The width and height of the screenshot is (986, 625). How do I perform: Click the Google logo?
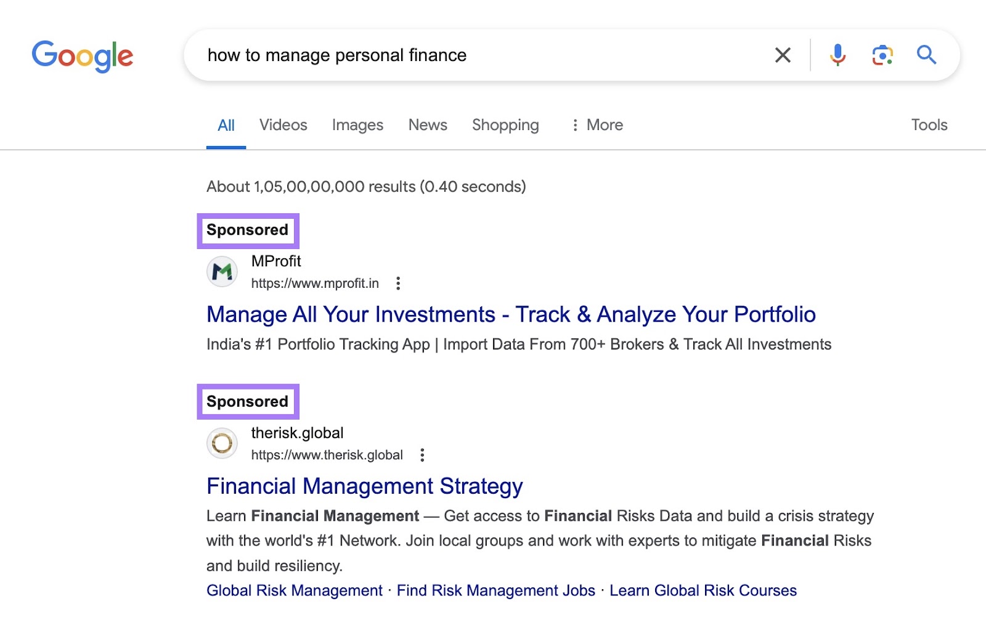[83, 55]
